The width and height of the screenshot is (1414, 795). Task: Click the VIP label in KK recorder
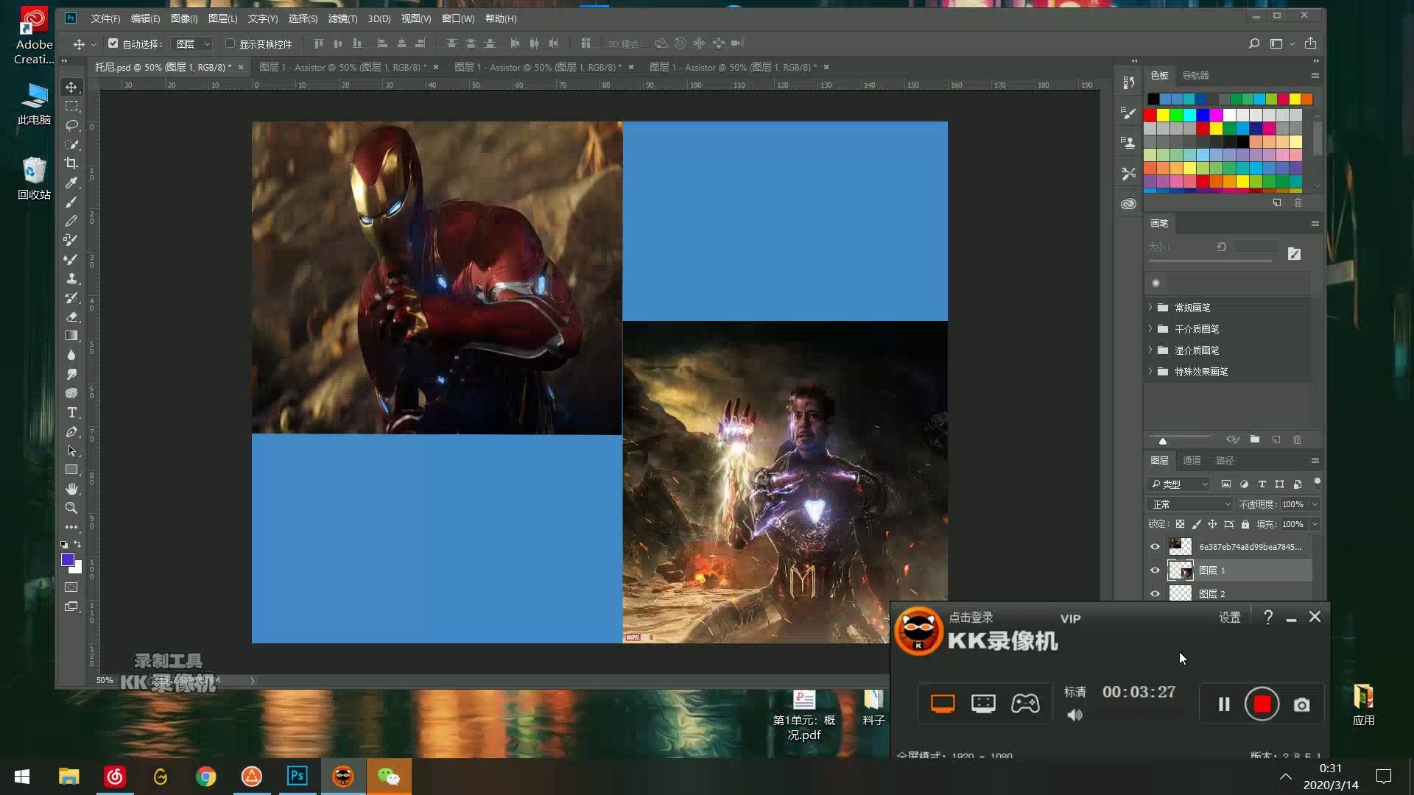pyautogui.click(x=1070, y=619)
